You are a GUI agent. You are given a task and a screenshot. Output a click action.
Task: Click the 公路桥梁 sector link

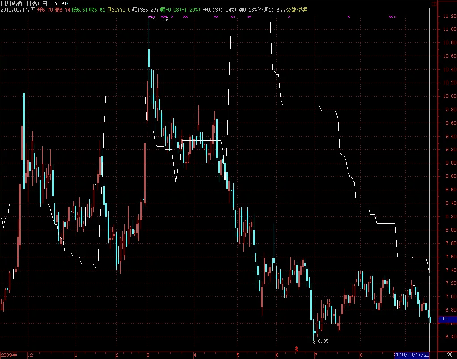[297, 10]
